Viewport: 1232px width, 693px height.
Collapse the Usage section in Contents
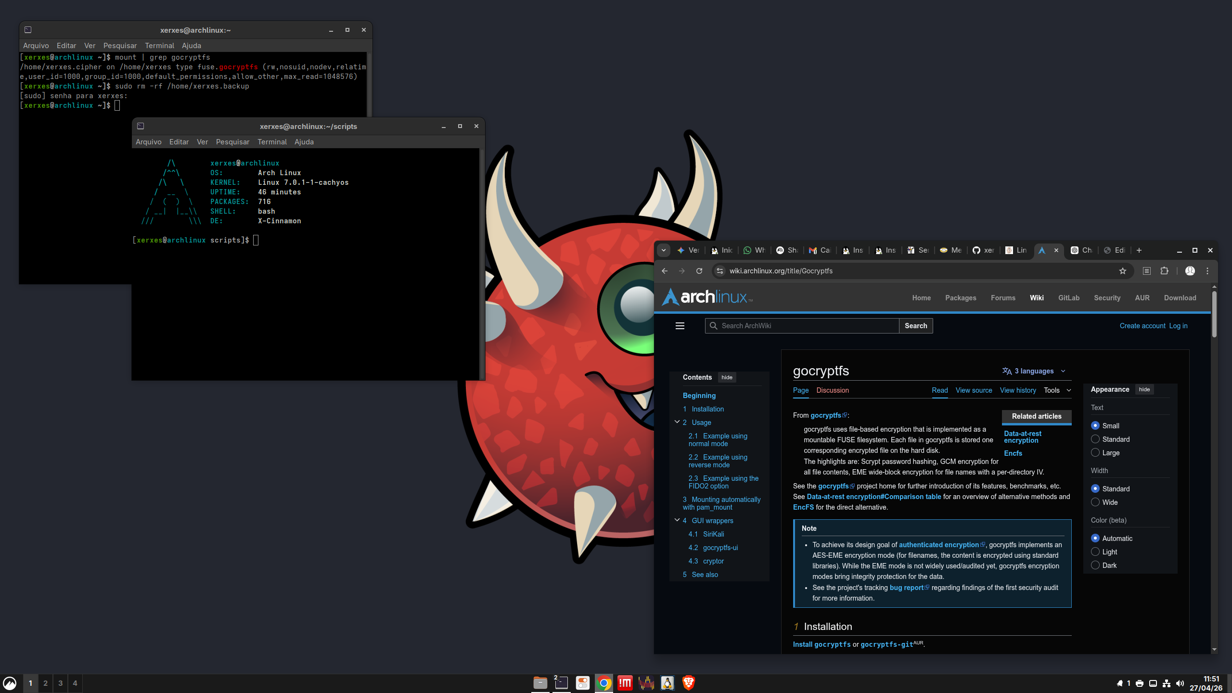click(x=677, y=422)
